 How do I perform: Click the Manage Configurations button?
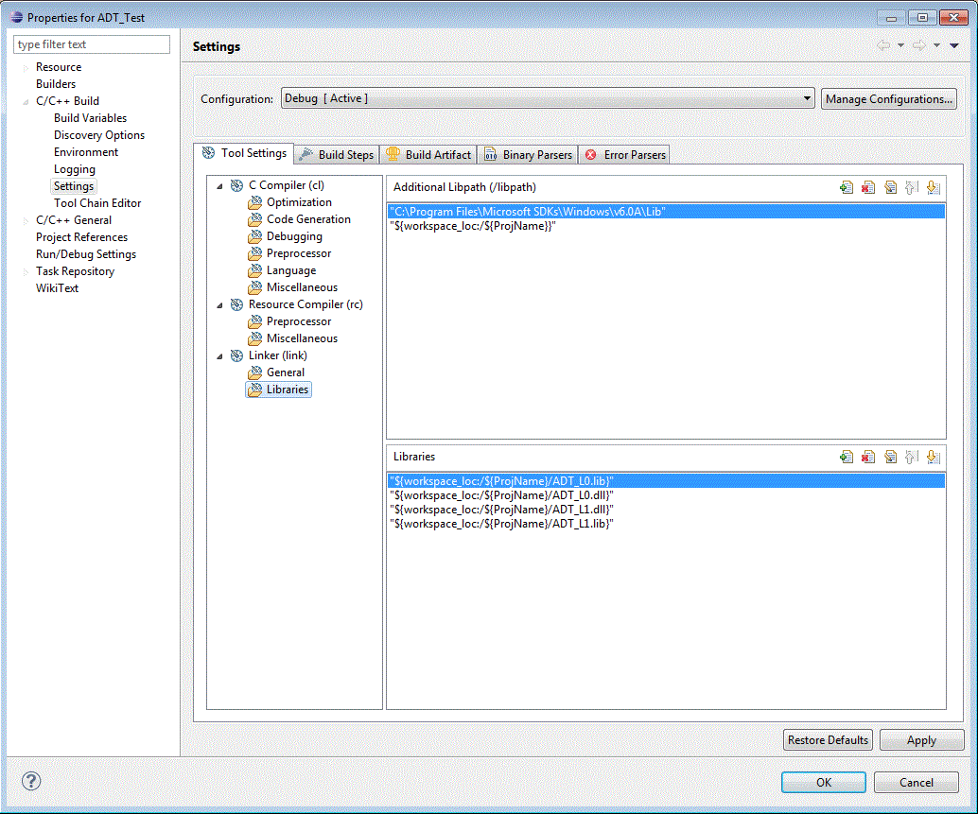pos(888,99)
